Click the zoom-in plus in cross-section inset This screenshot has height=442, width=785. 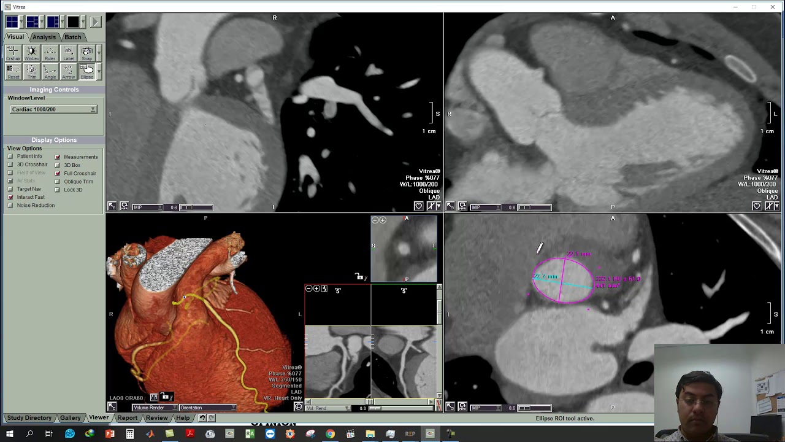(383, 220)
